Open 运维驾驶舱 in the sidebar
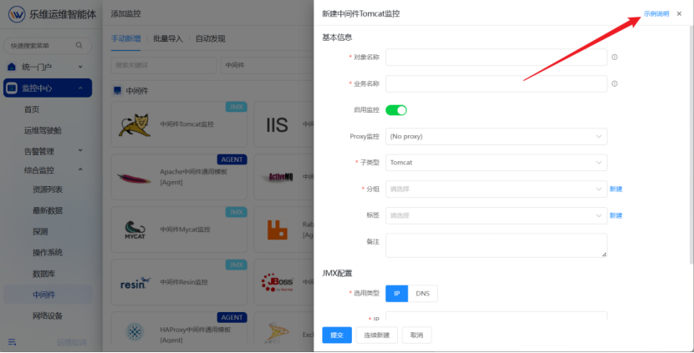The width and height of the screenshot is (694, 353). [x=43, y=131]
